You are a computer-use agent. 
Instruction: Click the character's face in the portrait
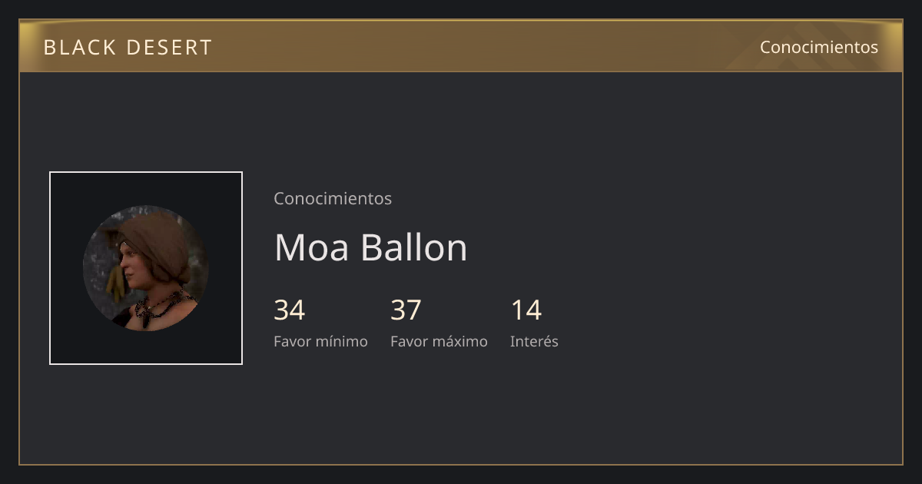(137, 269)
